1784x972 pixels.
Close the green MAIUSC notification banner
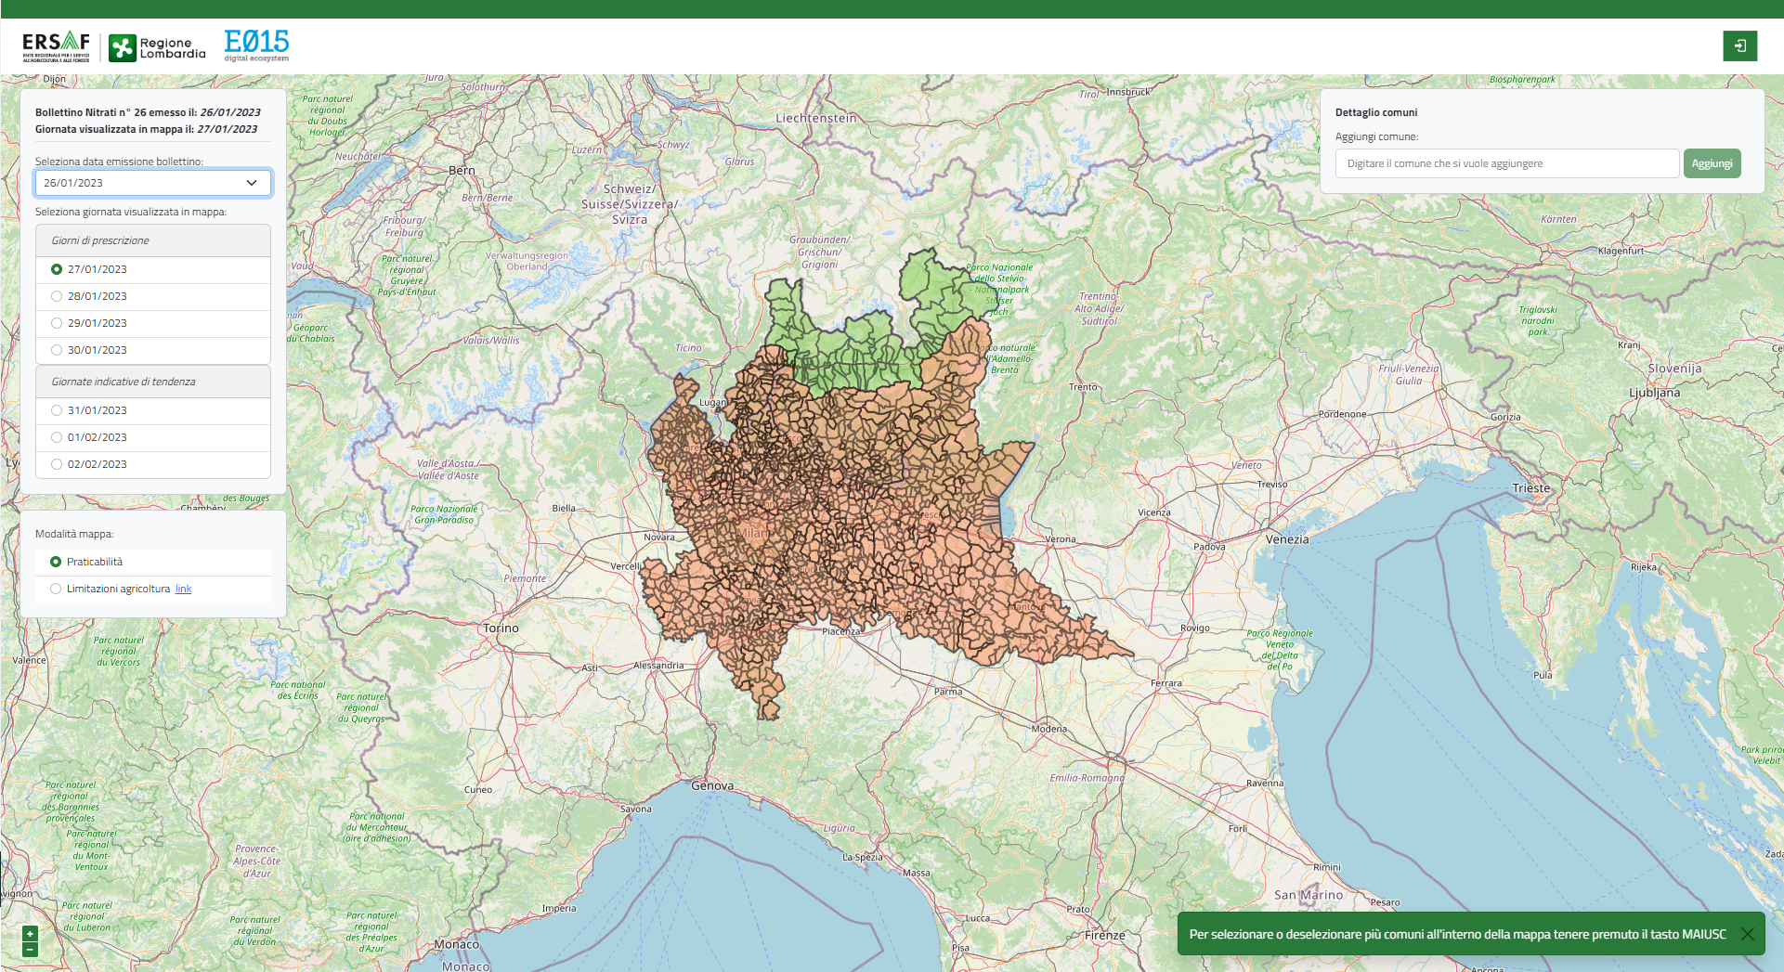[x=1747, y=934]
